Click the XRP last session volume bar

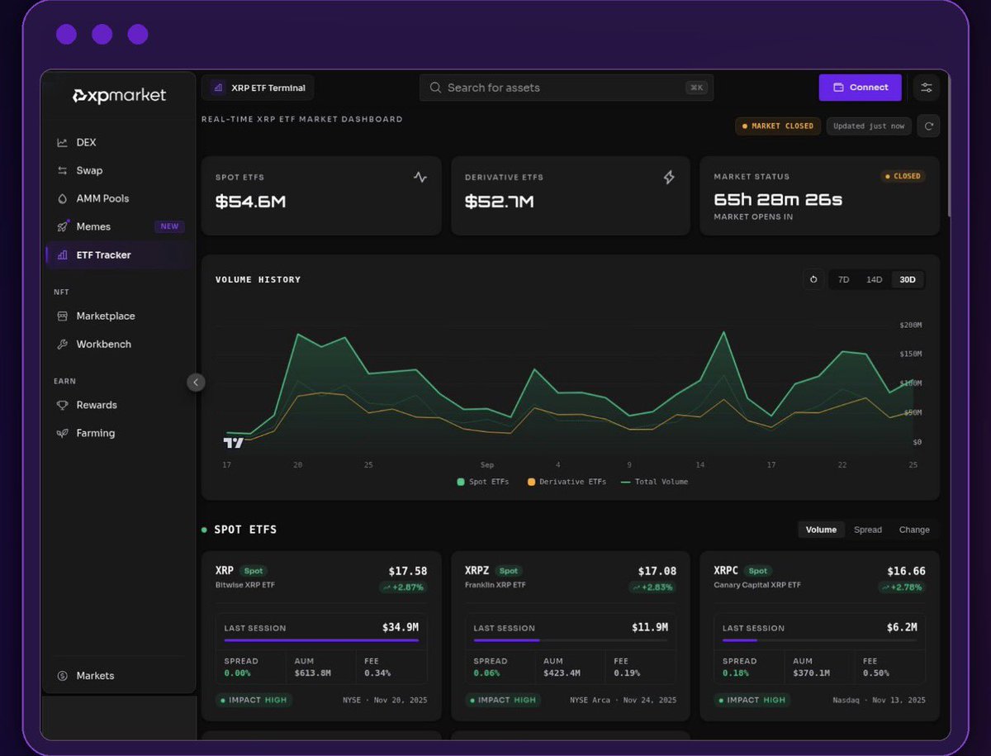(x=321, y=640)
